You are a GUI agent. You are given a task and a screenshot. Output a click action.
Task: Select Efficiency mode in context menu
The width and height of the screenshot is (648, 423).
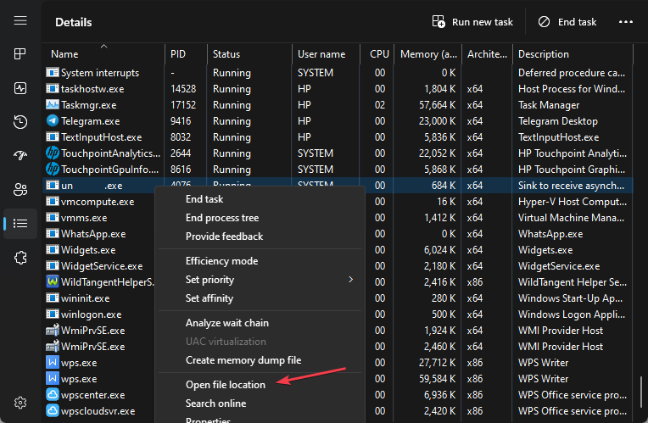point(221,261)
